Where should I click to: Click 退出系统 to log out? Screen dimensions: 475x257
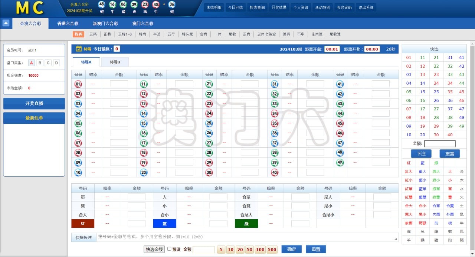point(366,7)
